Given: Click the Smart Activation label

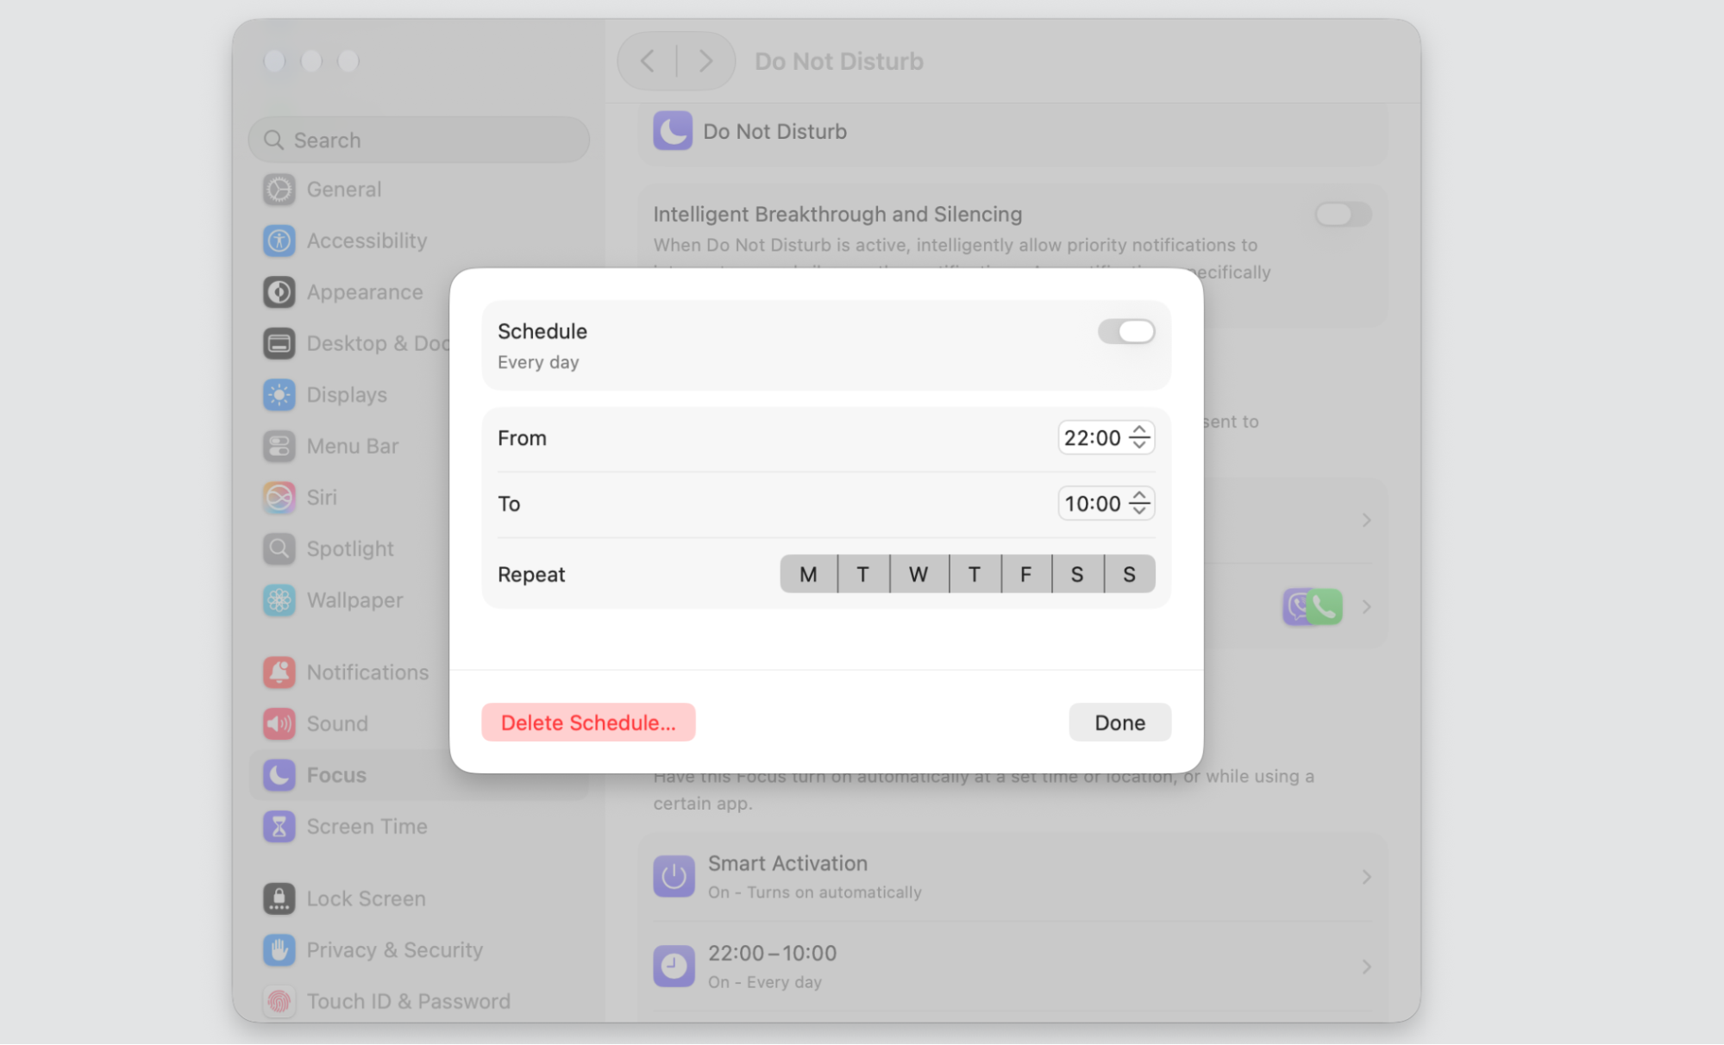Looking at the screenshot, I should [787, 864].
